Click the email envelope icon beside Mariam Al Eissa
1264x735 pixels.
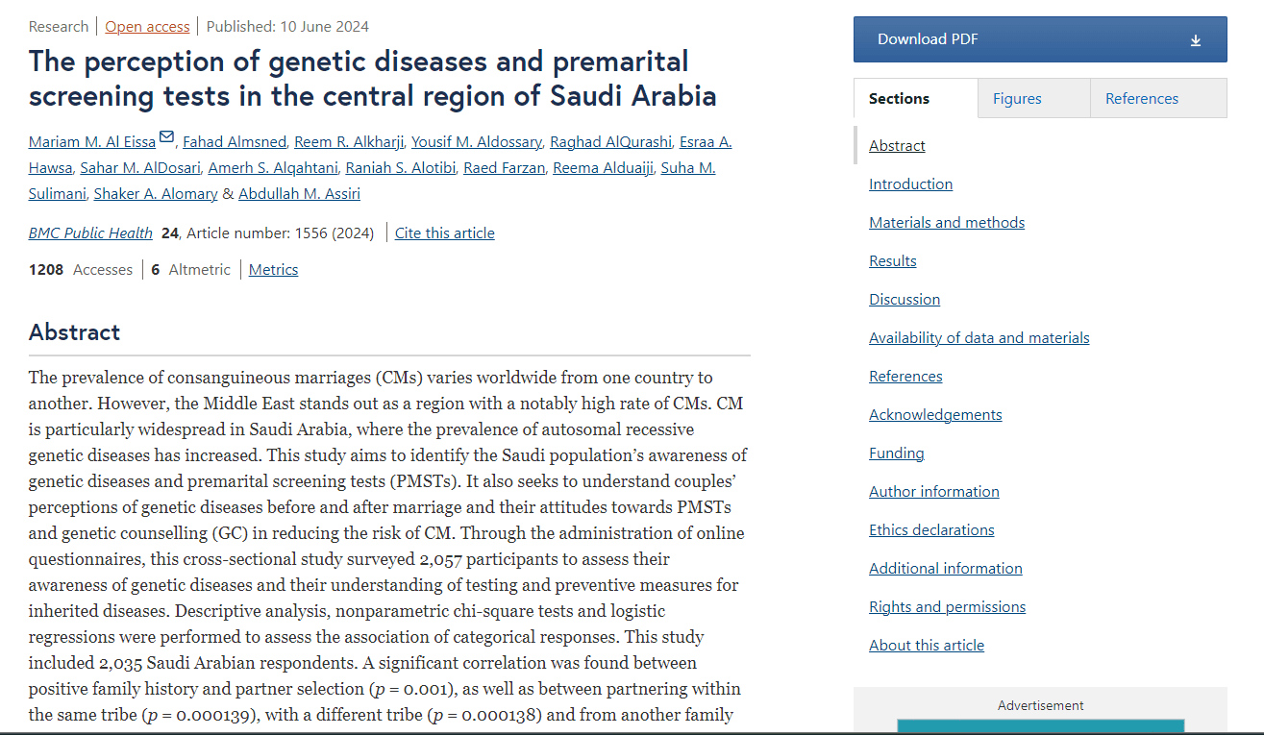click(x=166, y=137)
